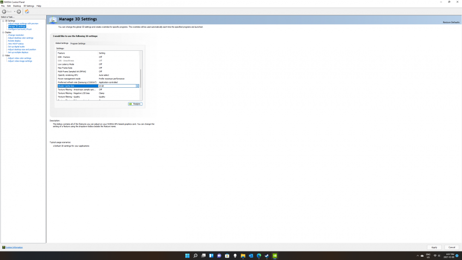
Task: Open the Edit menu
Action: point(9,6)
